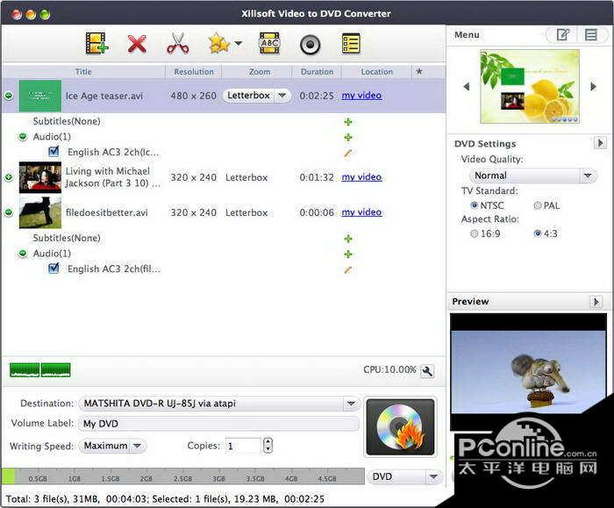Viewport: 614px width, 508px height.
Task: Start burning with the disc flame button
Action: 400,427
